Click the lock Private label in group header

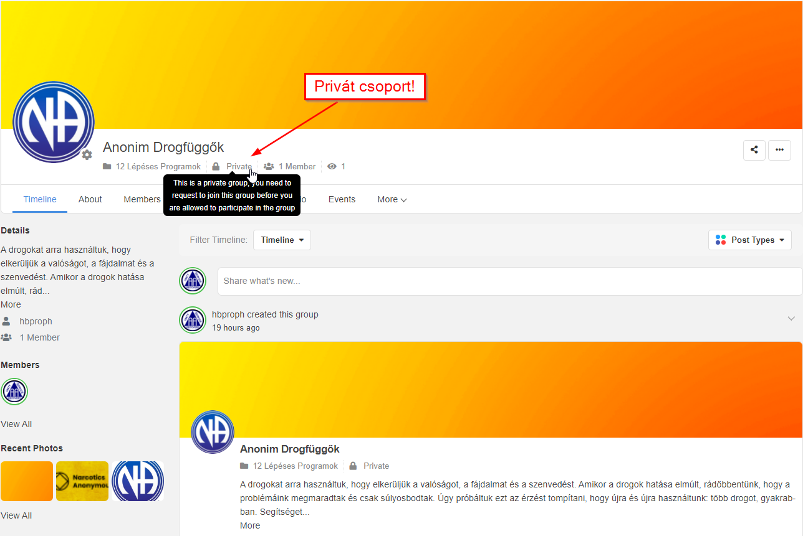[232, 166]
